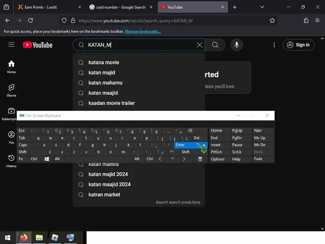This screenshot has width=325, height=244.
Task: Tap the Esc key on keyboard
Action: pyautogui.click(x=23, y=131)
